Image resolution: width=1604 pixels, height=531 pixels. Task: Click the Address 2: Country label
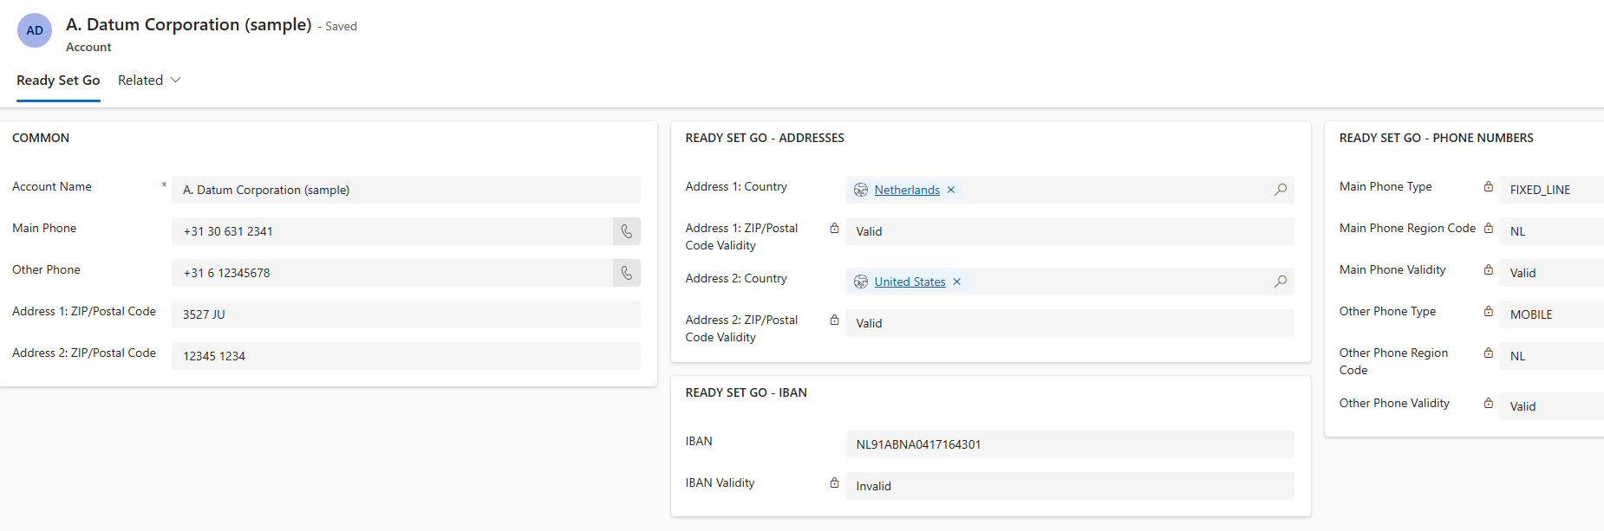click(x=736, y=278)
